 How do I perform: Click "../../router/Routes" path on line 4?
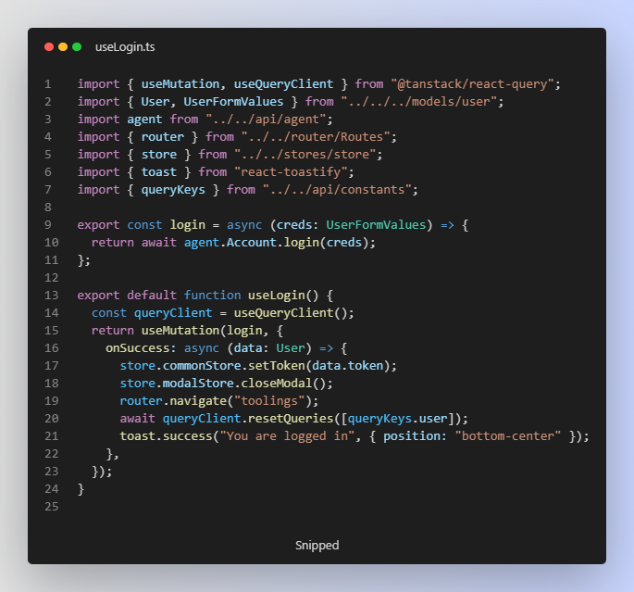click(x=316, y=137)
